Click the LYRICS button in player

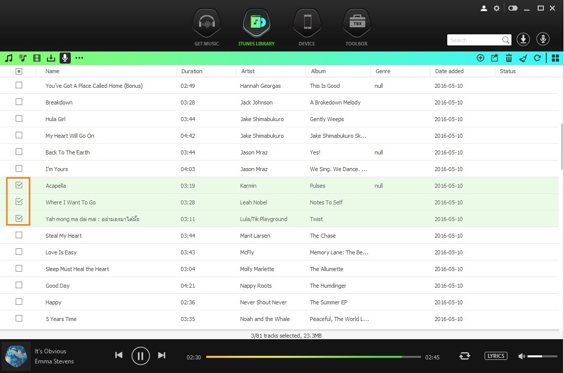(495, 356)
